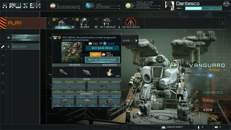This screenshot has height=130, width=231.
Task: Open the pilot helmet icon in sidebar
Action: (3, 74)
